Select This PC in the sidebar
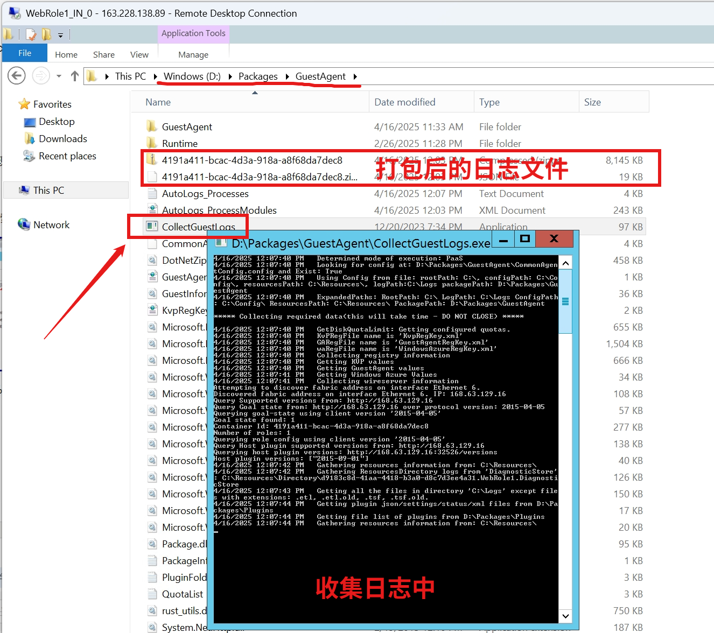This screenshot has height=633, width=714. [x=48, y=191]
